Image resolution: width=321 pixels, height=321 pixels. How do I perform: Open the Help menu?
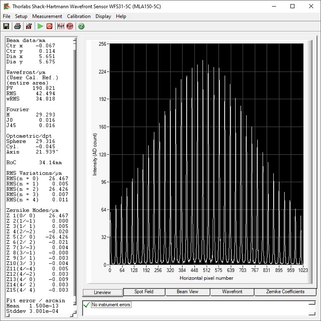coord(121,16)
